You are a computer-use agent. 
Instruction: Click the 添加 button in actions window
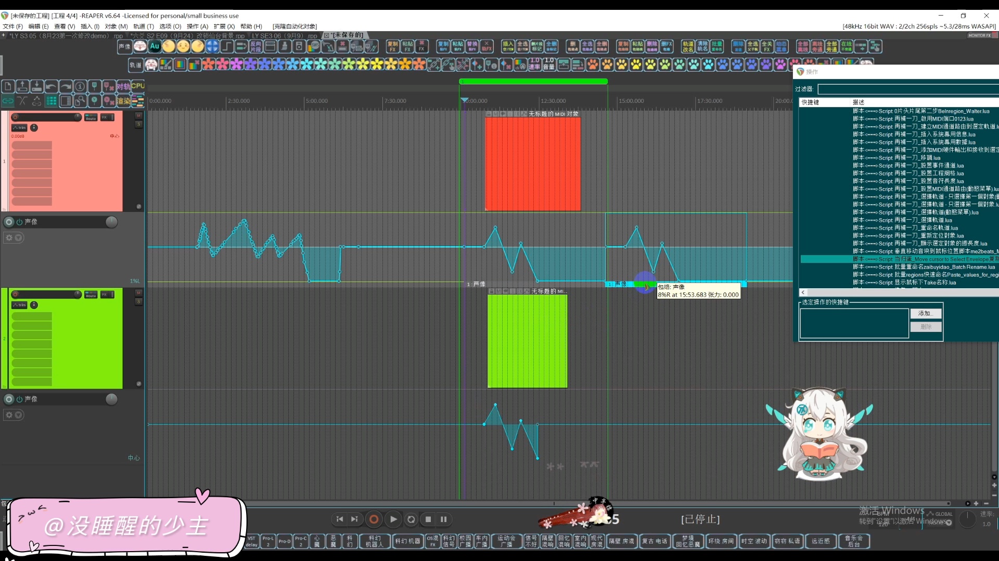pyautogui.click(x=925, y=313)
